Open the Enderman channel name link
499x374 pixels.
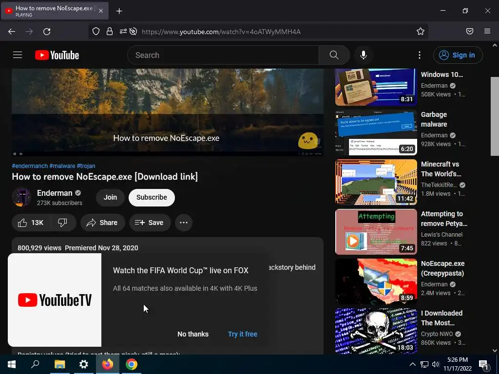(55, 193)
